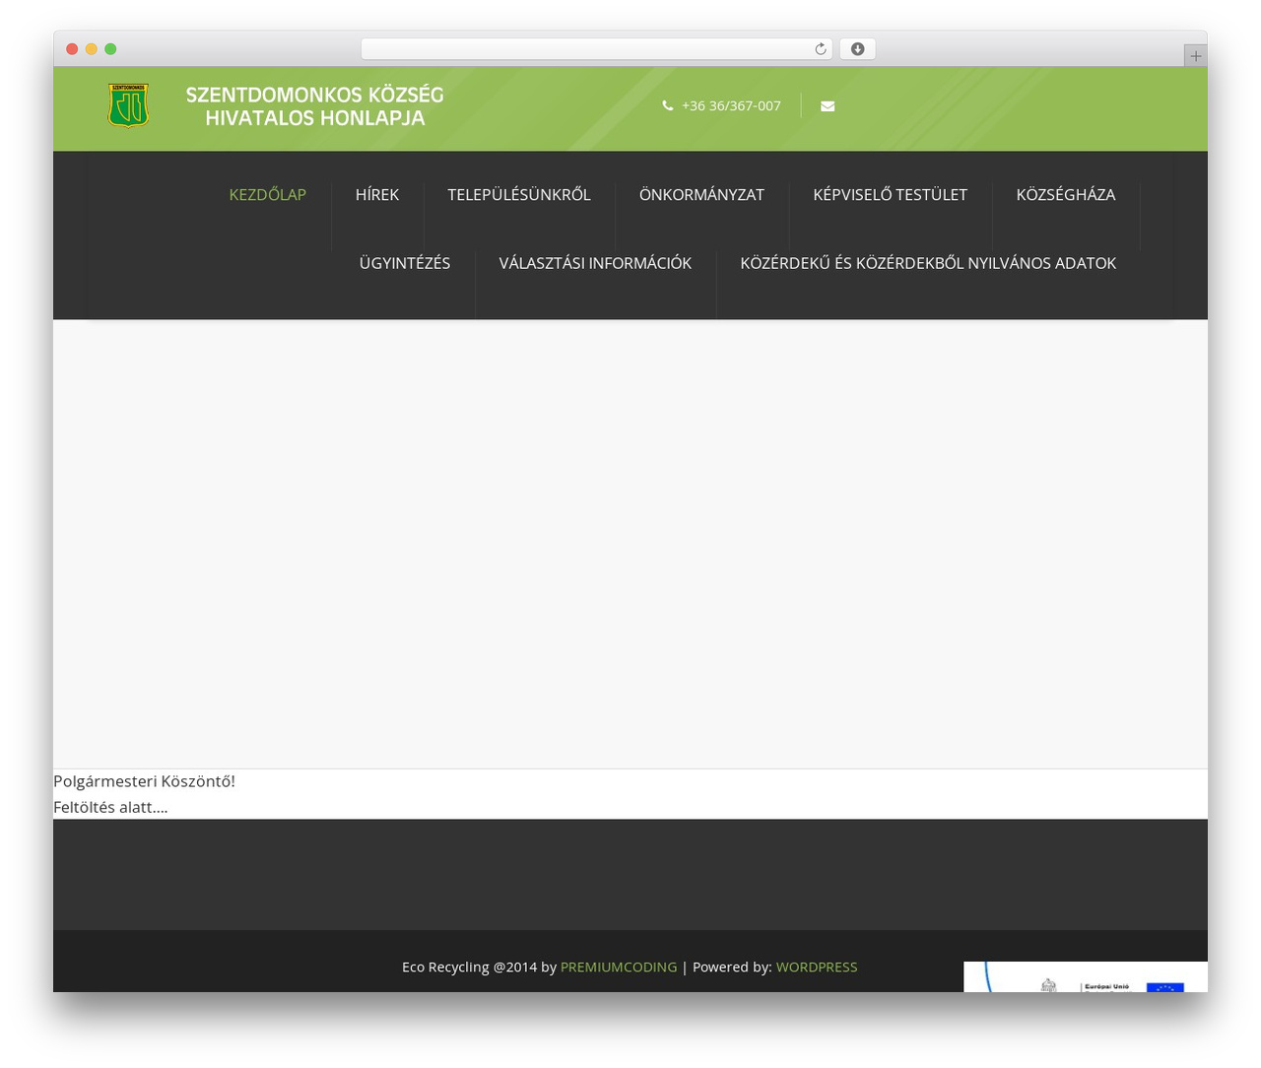The width and height of the screenshot is (1261, 1068).
Task: Click the phone icon in the header
Action: coord(668,105)
